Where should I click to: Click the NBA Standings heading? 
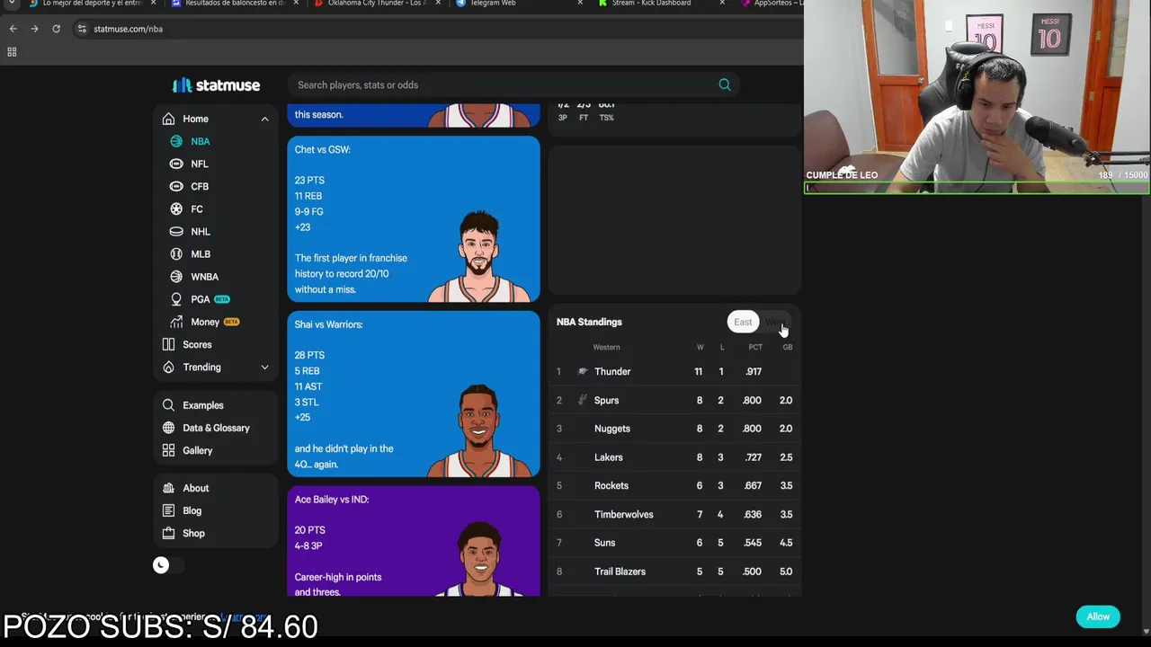(589, 322)
